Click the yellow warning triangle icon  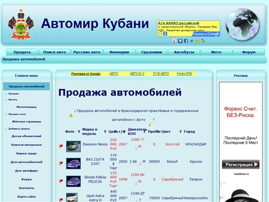coord(71,116)
